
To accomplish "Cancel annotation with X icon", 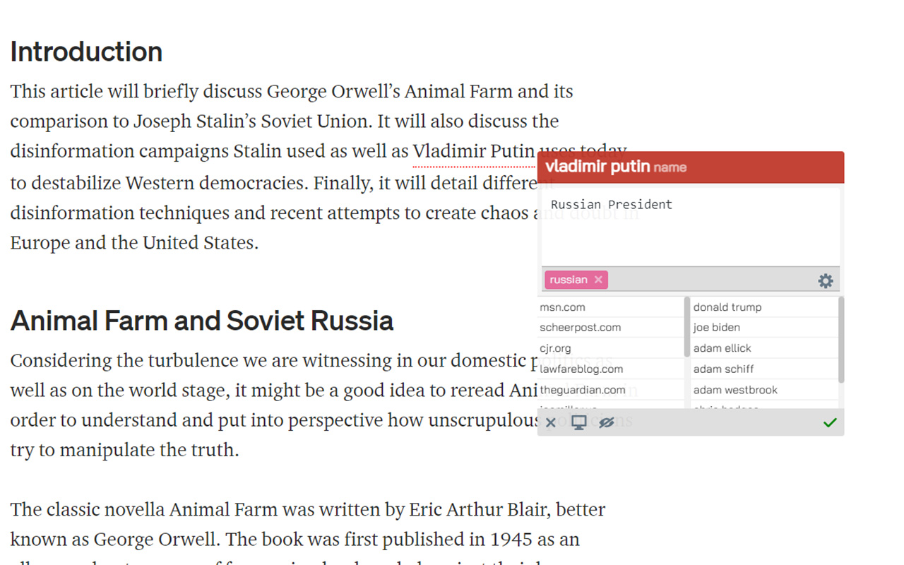I will click(x=551, y=423).
